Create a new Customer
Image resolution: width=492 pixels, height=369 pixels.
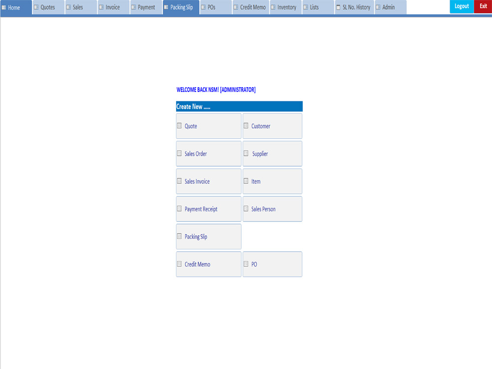[x=273, y=126]
